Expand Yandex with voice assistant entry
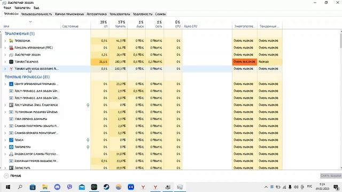Viewport: 342px width, 192px height. click(5, 69)
